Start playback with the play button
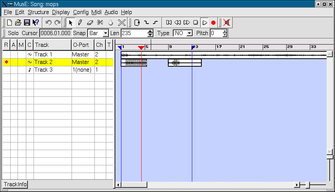 coord(204,22)
